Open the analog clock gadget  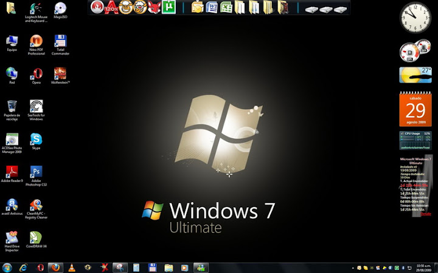[x=415, y=18]
